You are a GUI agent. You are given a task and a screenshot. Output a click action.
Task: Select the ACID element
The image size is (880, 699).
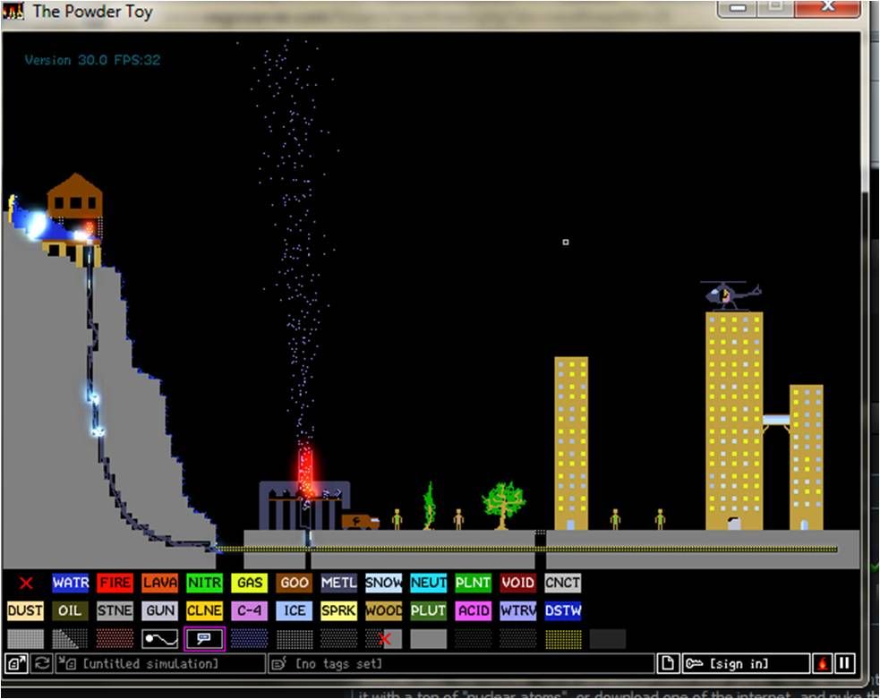(473, 611)
